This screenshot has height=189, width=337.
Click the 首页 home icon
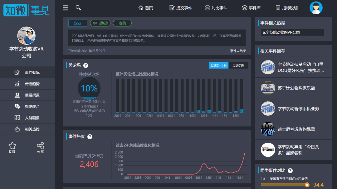141,8
